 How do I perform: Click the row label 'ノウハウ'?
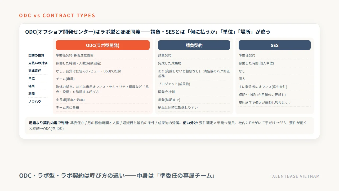[35, 101]
